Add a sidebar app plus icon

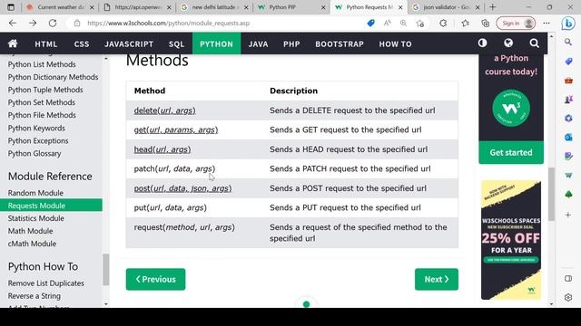[568, 215]
